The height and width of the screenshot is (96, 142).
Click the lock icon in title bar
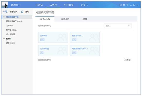click(124, 5)
